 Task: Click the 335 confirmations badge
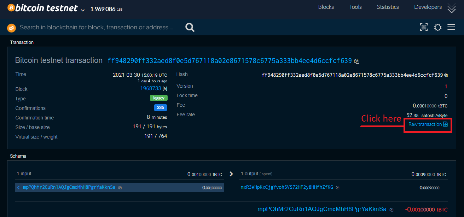[160, 107]
